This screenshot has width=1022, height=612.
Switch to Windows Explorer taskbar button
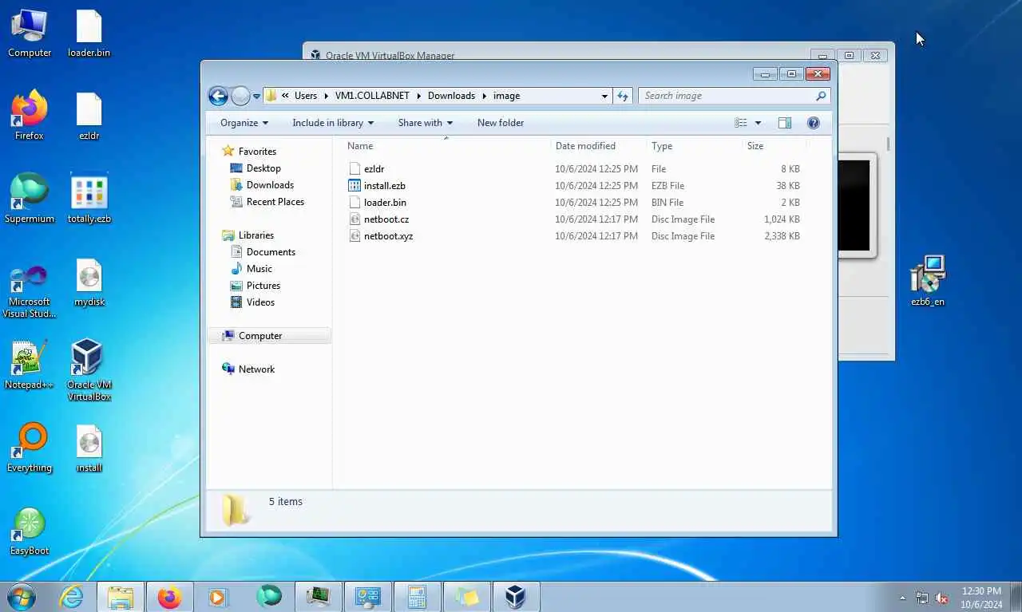click(x=121, y=596)
